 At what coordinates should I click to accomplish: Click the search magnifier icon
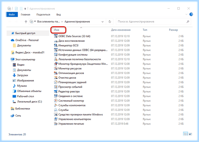click(x=188, y=22)
